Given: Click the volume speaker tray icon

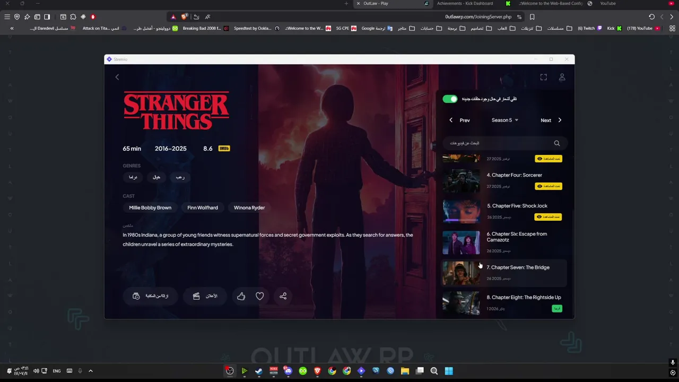Looking at the screenshot, I should [x=36, y=371].
